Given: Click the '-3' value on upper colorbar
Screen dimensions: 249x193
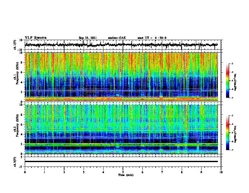Looking at the screenshot, I should (x=232, y=63).
